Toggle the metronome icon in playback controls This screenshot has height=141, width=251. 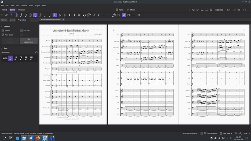207,10
